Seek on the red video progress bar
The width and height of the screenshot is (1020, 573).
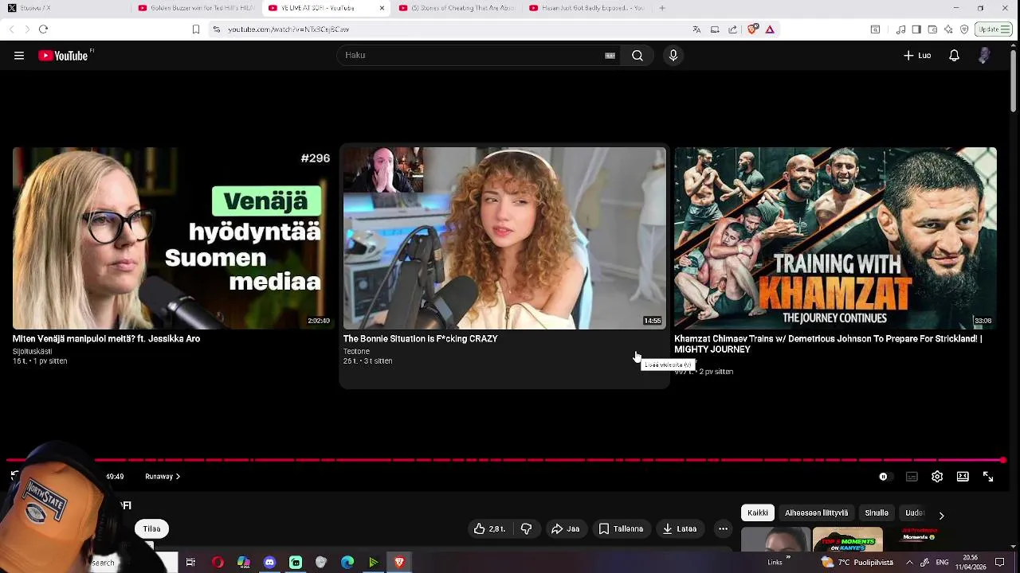505,460
